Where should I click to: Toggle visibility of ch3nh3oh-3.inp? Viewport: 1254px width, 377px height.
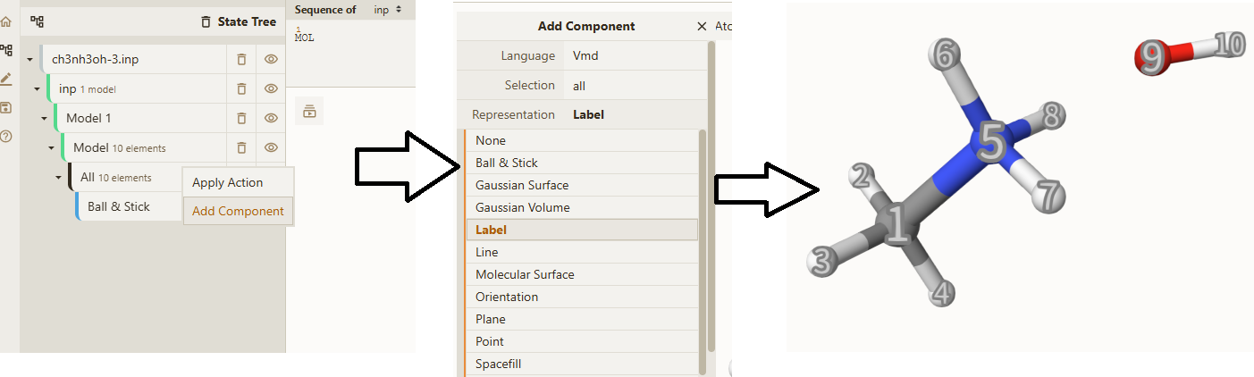click(x=271, y=59)
